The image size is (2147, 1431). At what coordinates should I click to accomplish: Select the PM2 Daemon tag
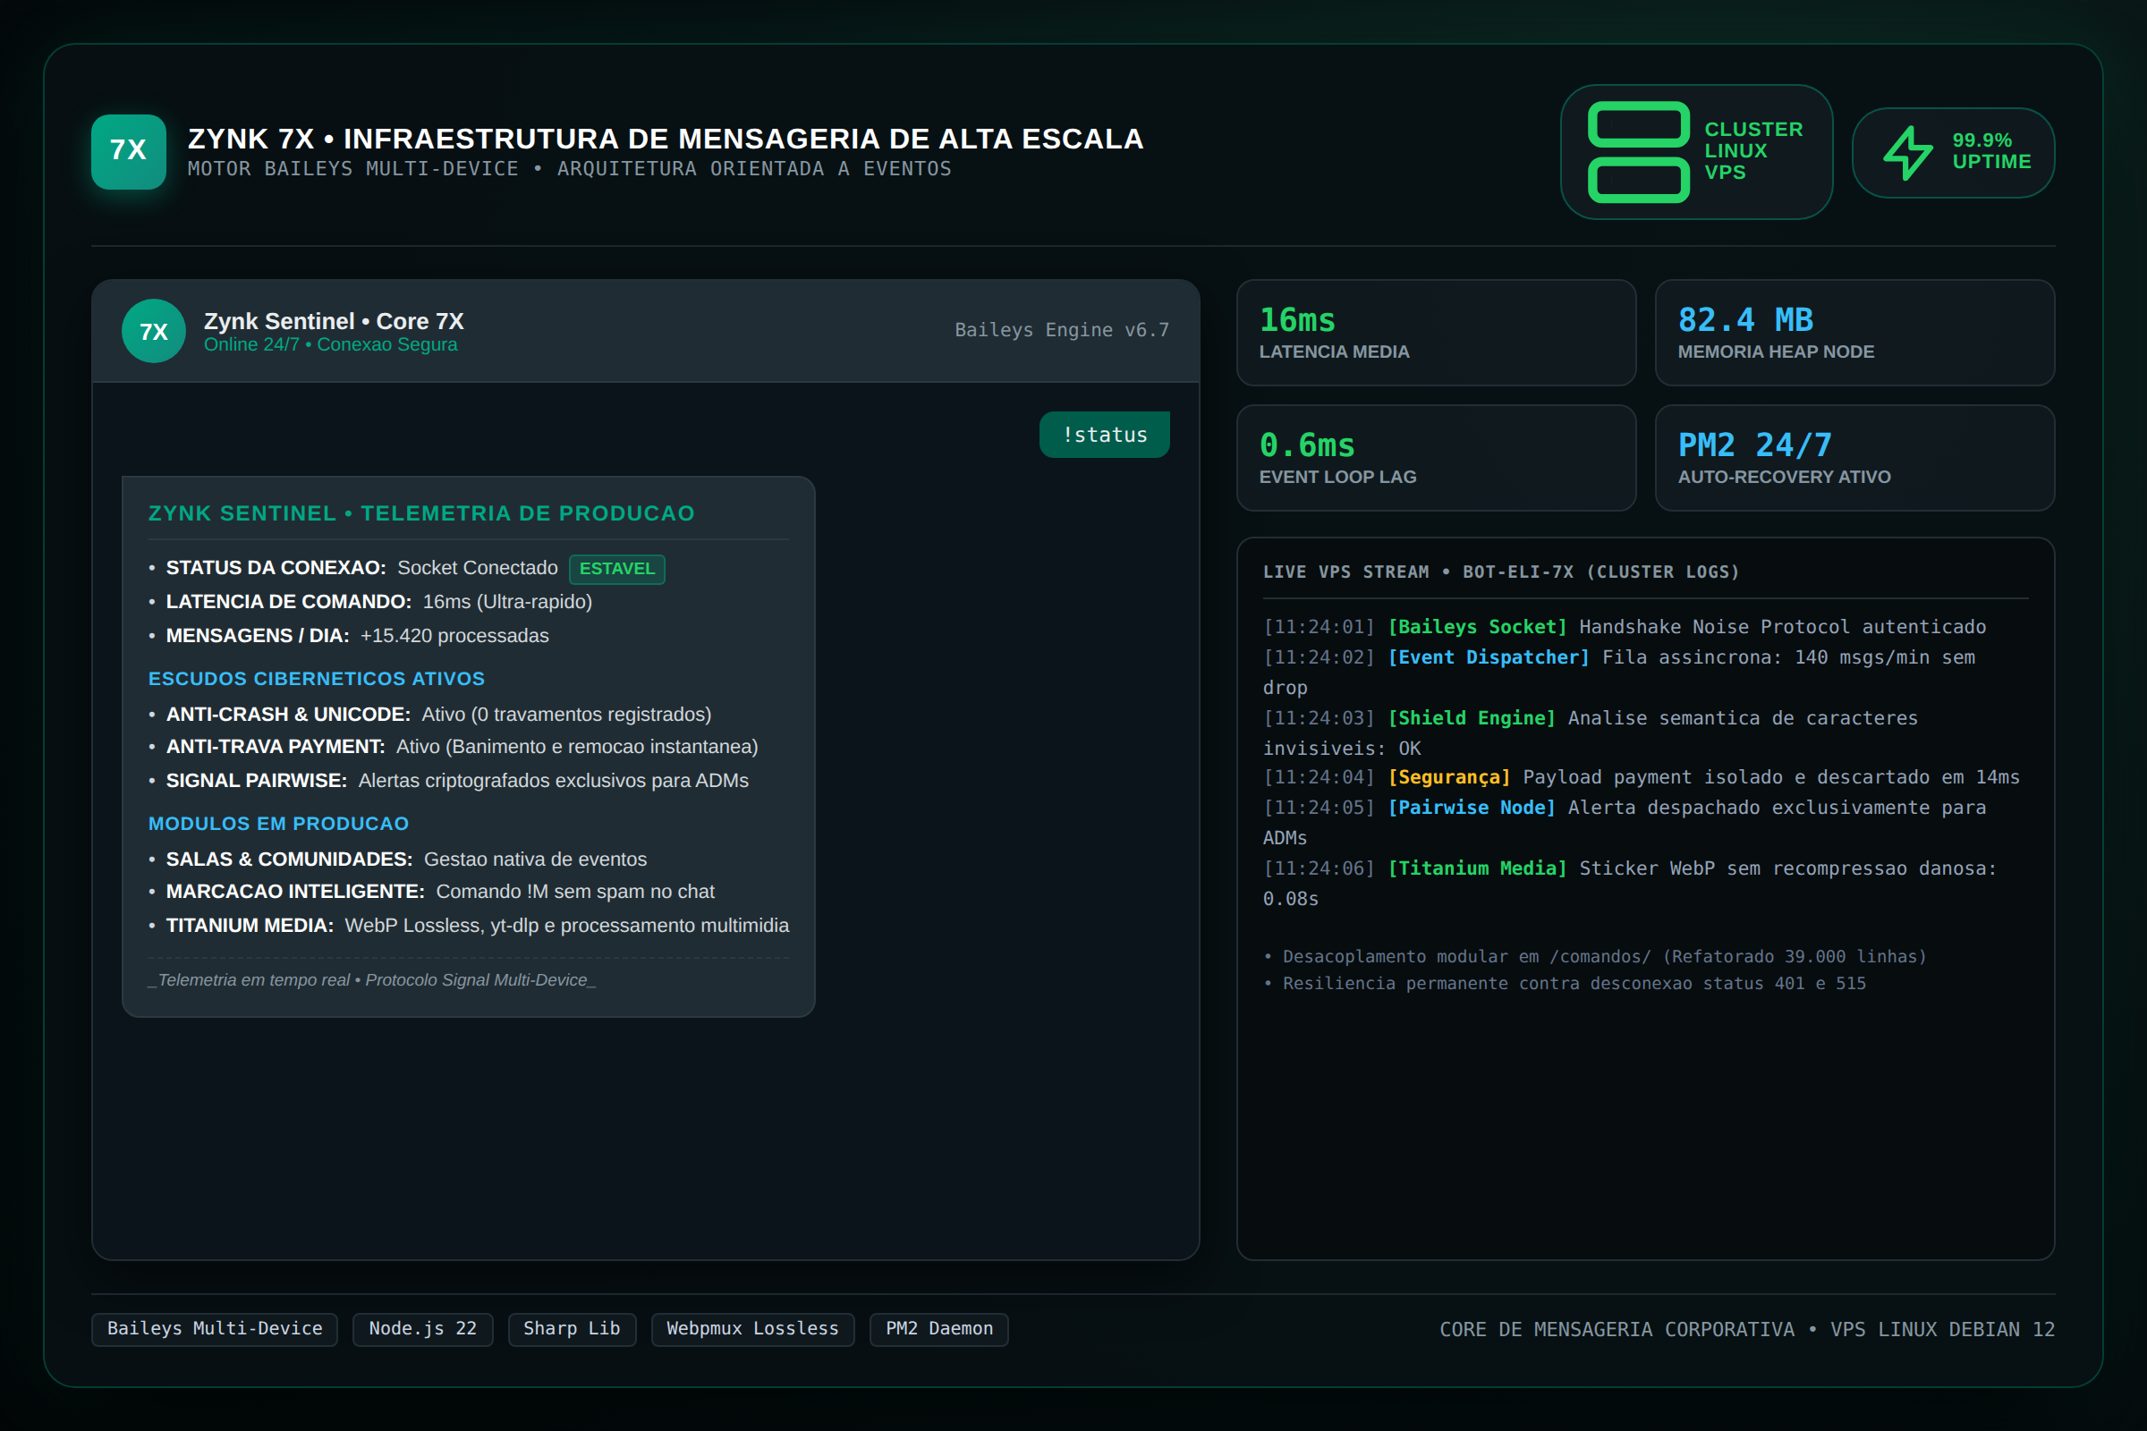point(938,1329)
